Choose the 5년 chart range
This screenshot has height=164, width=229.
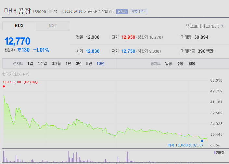pos(89,63)
